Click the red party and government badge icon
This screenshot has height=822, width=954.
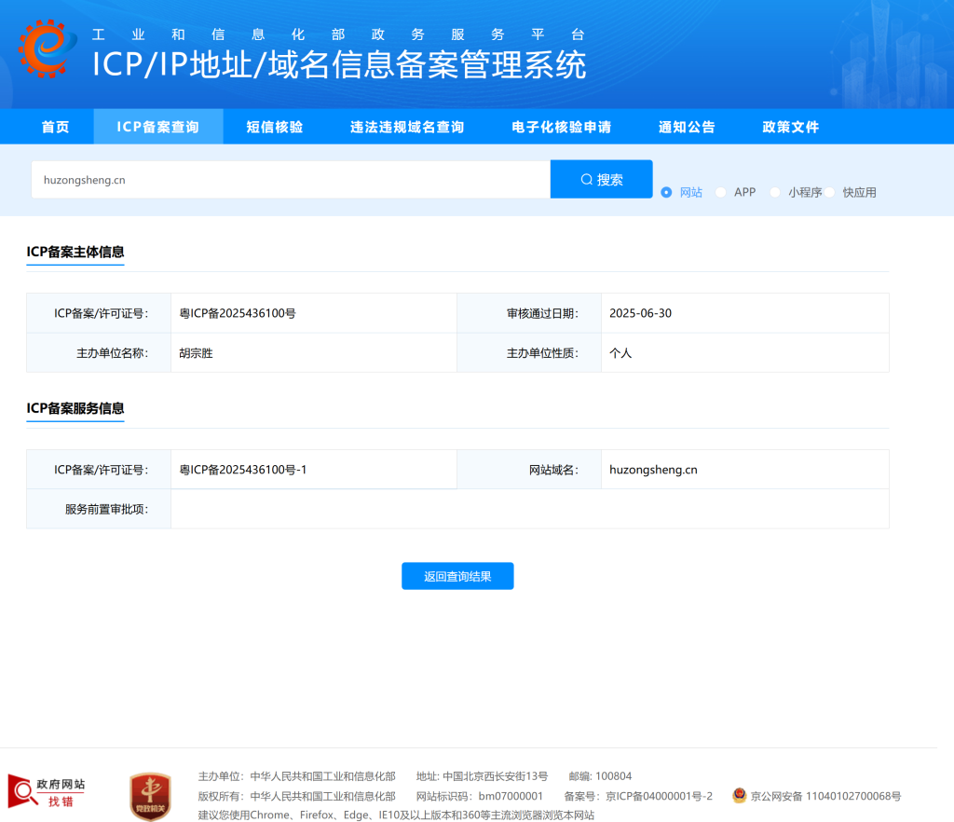pyautogui.click(x=150, y=796)
